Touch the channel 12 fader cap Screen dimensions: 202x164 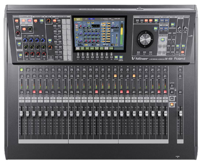point(90,114)
